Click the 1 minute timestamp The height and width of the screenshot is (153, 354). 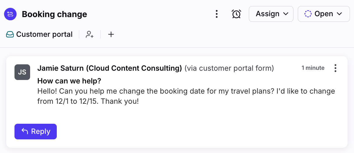[x=313, y=68]
